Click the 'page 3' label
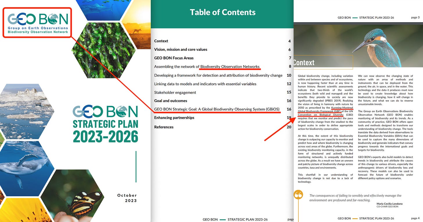Image resolution: width=423 pixels, height=222 pixels. (415, 17)
